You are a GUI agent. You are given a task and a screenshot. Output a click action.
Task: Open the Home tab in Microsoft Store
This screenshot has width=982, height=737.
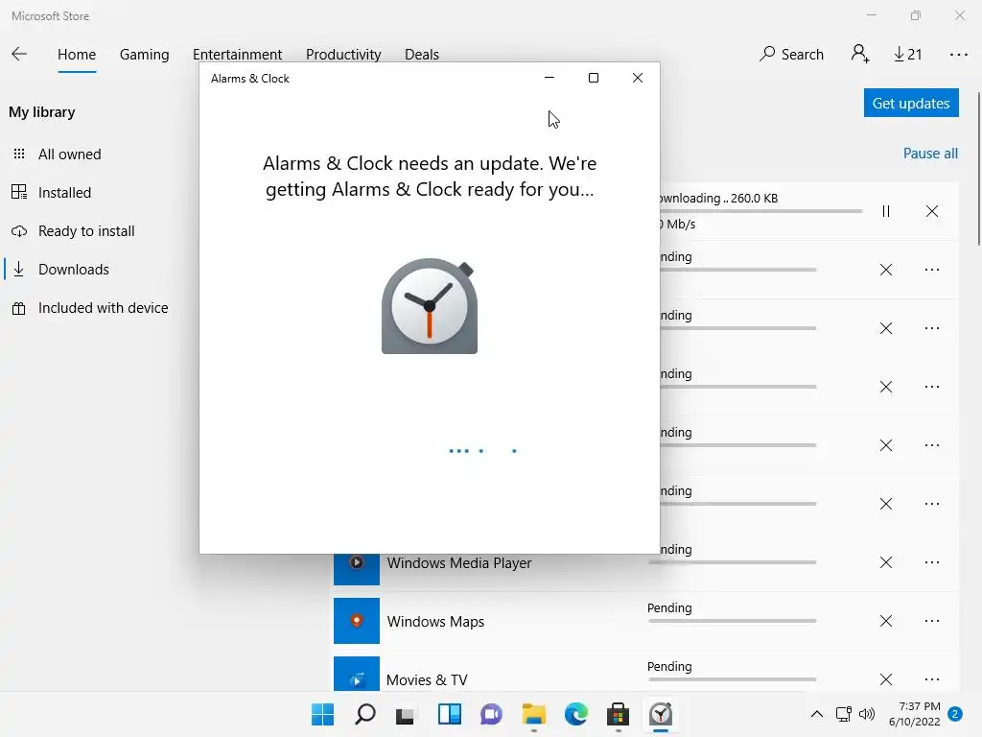77,55
